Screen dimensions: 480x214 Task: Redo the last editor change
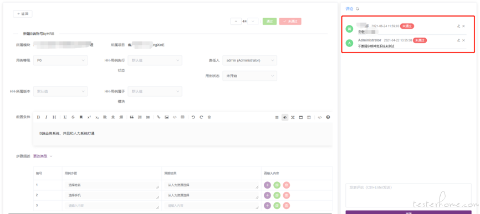(201, 117)
